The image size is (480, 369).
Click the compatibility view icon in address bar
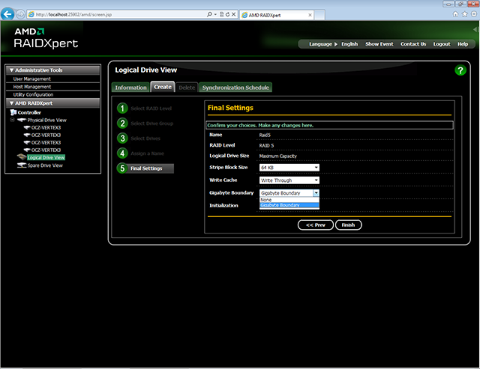(222, 14)
